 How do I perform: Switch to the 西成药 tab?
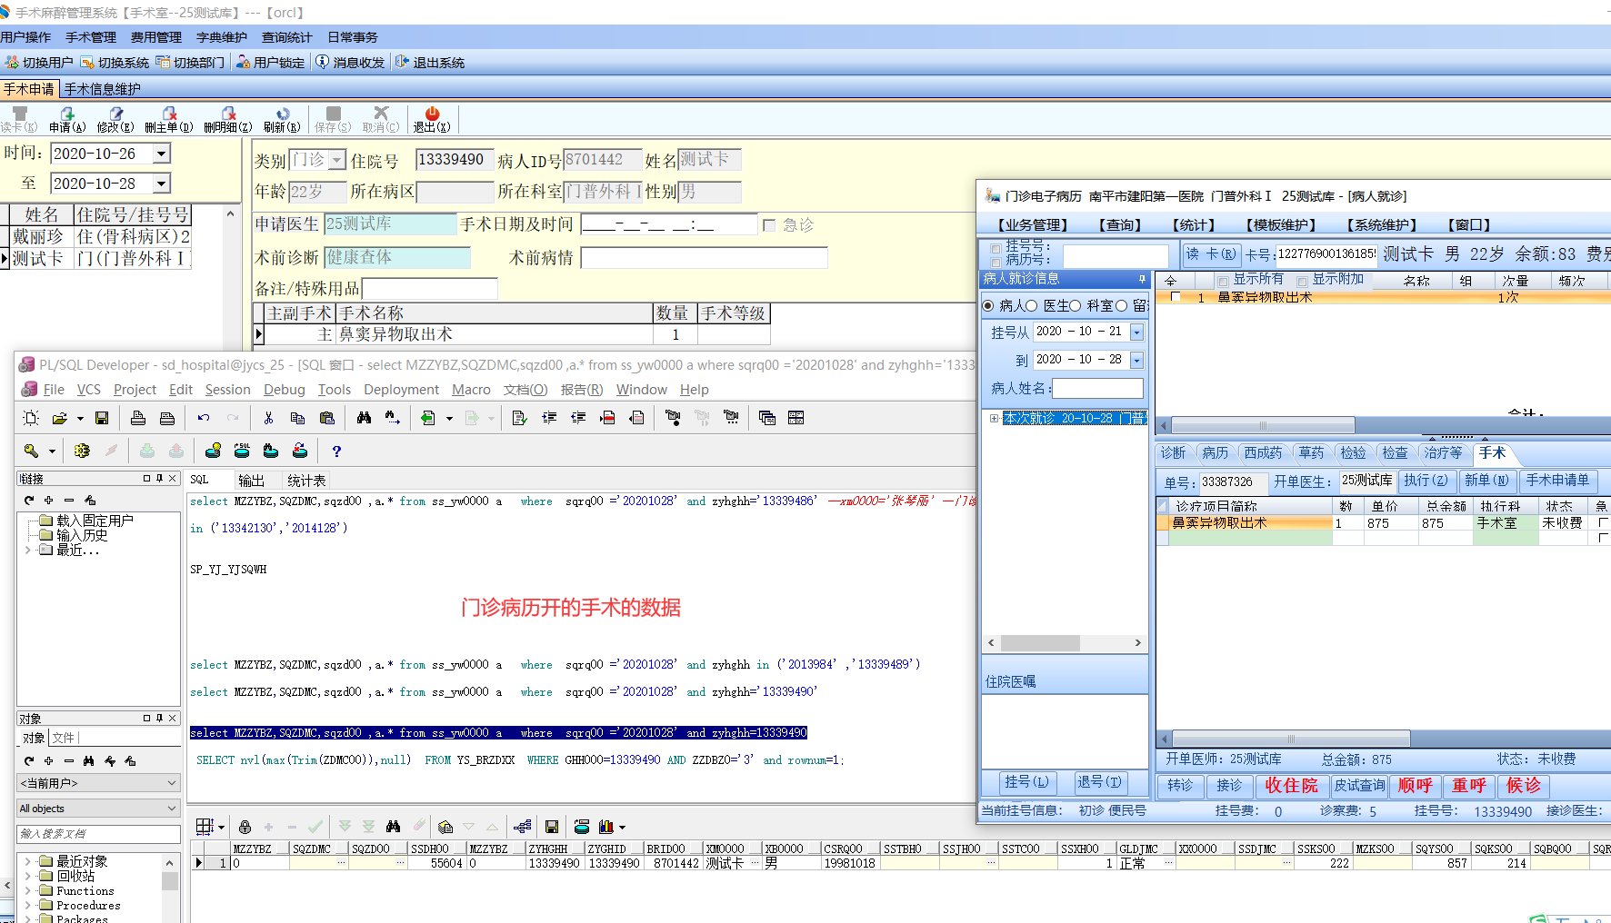[1263, 453]
